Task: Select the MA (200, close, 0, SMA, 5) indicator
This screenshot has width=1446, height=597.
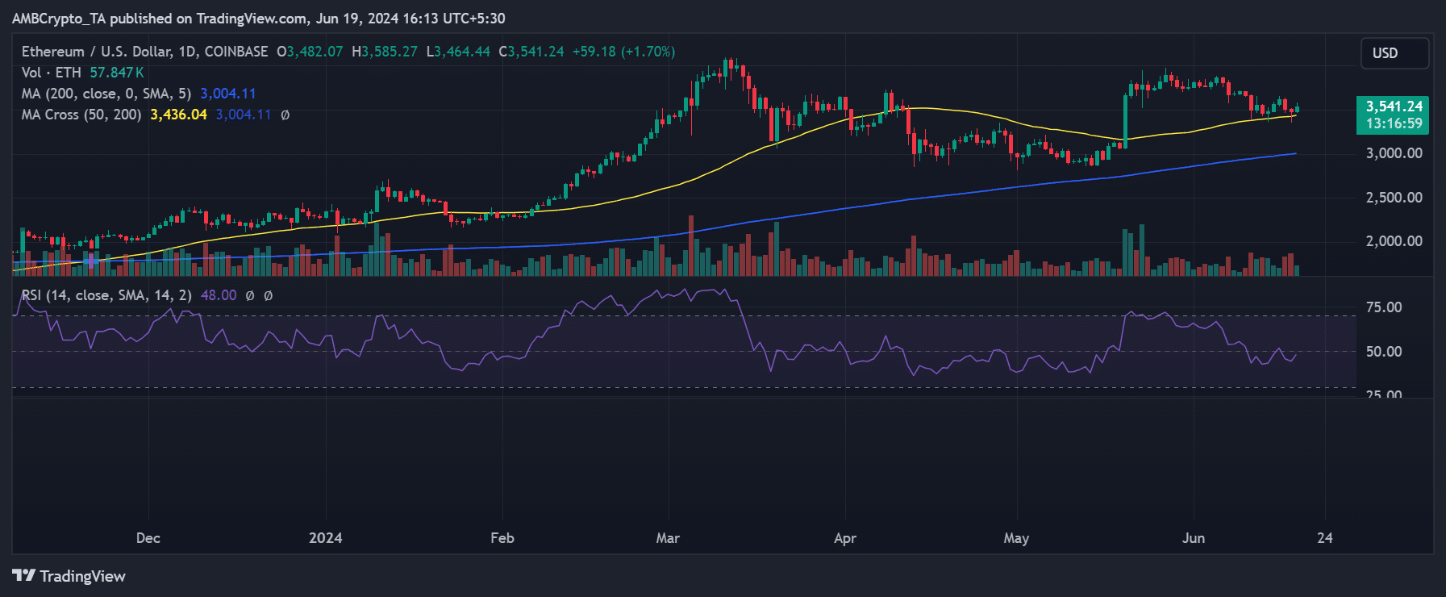Action: click(106, 94)
